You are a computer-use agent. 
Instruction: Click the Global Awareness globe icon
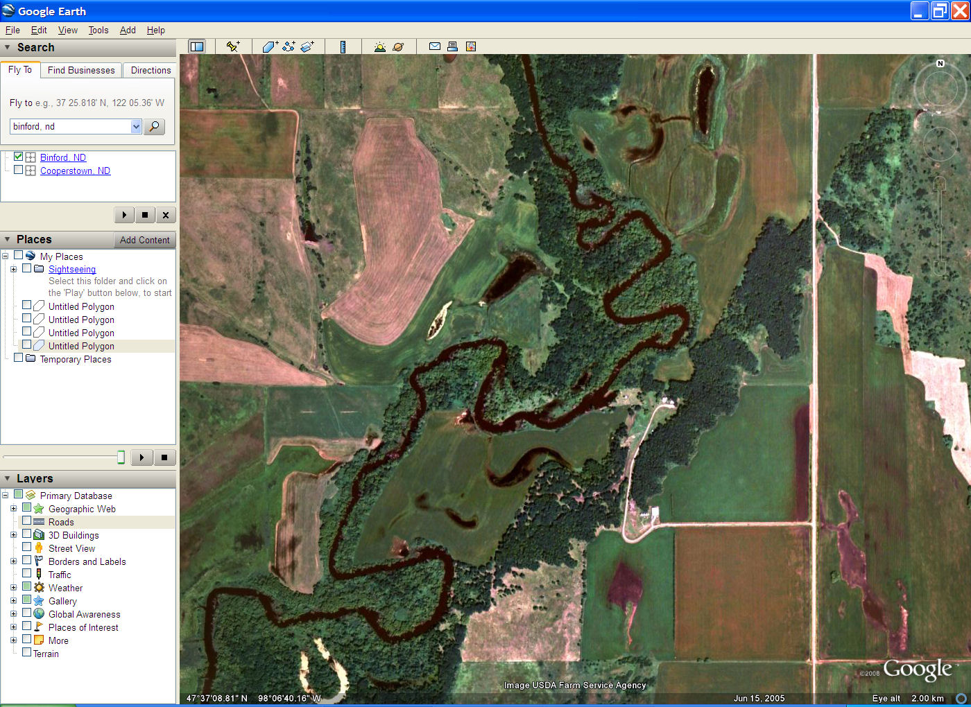click(39, 613)
